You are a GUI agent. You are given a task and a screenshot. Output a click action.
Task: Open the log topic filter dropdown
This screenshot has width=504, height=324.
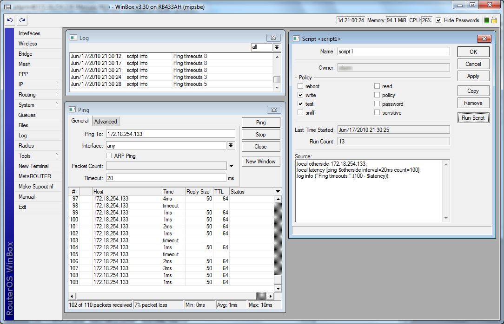277,47
